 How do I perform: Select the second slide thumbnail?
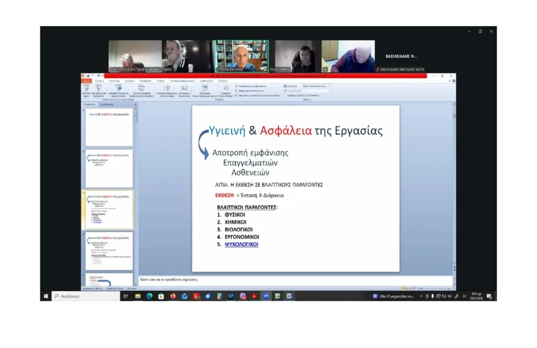coord(109,168)
